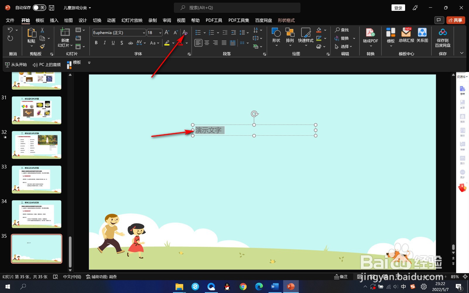Click the Fit slide to window icon
The image size is (469, 293).
click(x=465, y=277)
